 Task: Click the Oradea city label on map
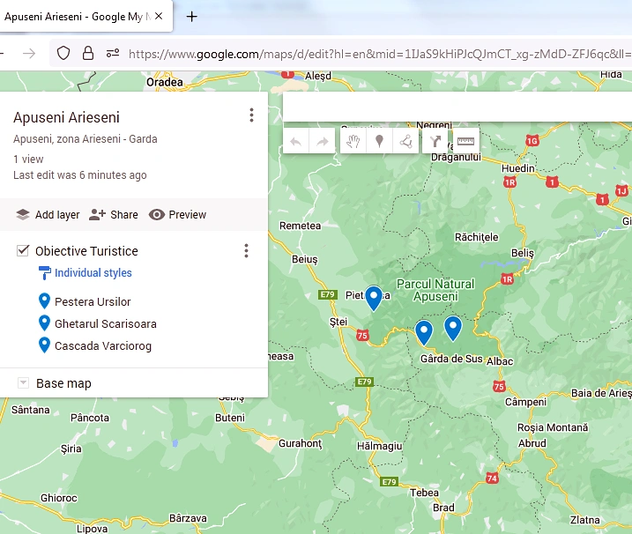coord(165,82)
